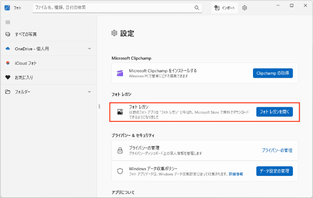Select フォルダー sidebar item

49,92
